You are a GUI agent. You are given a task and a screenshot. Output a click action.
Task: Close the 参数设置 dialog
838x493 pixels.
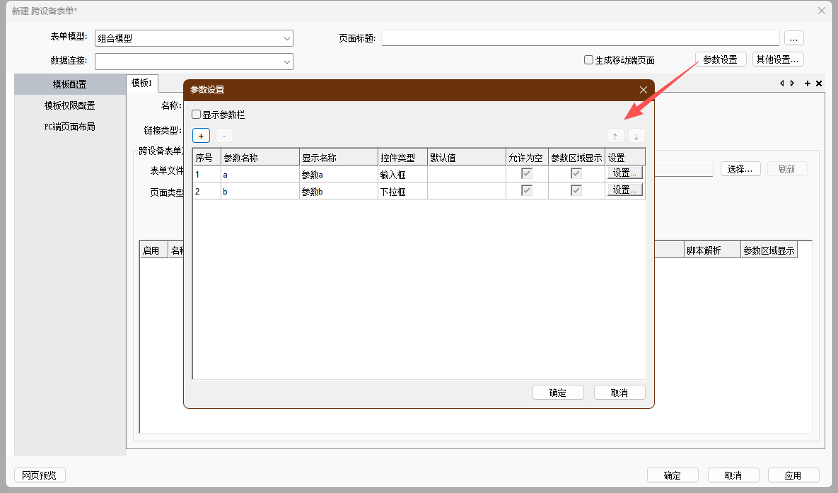tap(643, 90)
